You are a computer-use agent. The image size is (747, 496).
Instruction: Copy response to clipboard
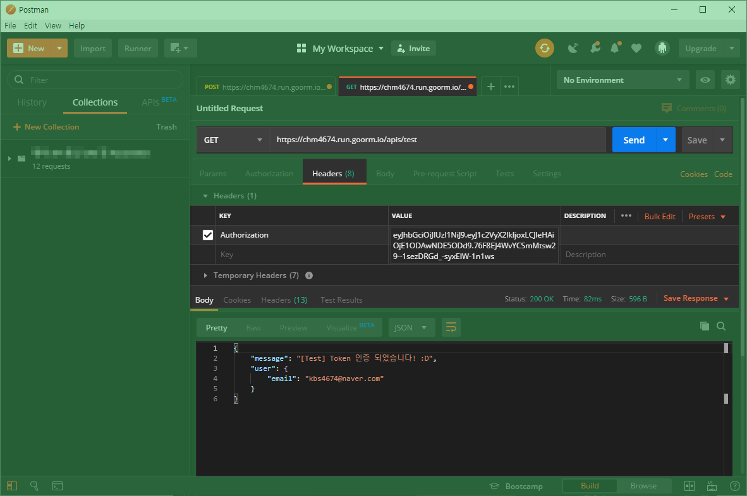pyautogui.click(x=704, y=326)
